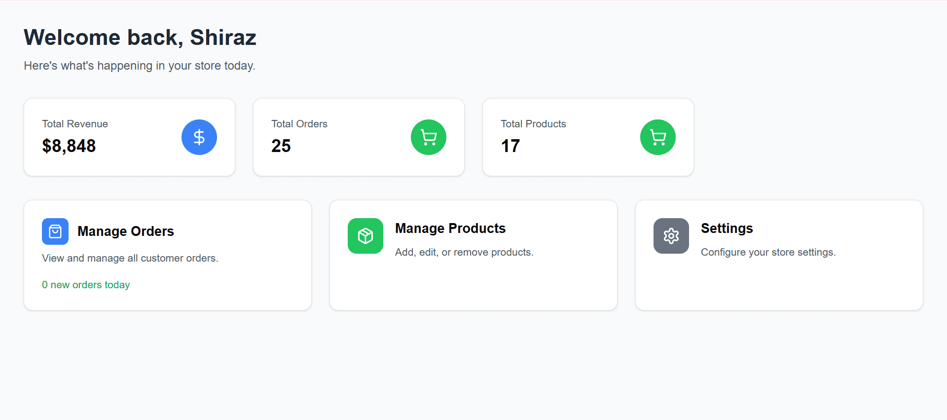Click the blue shopping bag orders icon
947x420 pixels.
55,231
